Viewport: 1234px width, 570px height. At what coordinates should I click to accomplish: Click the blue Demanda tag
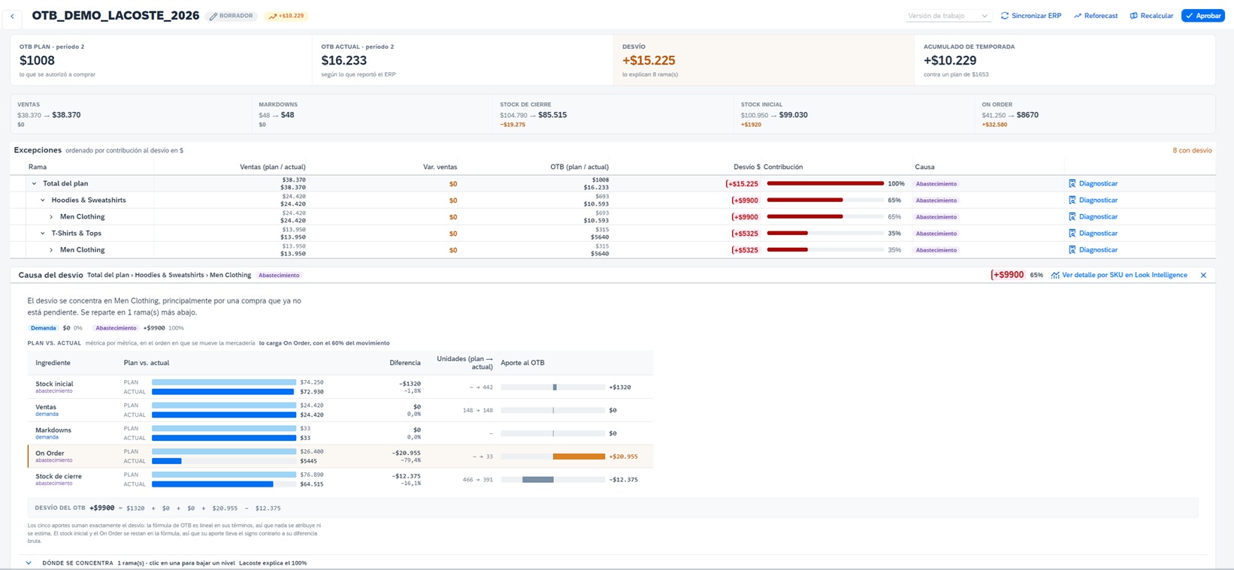(x=44, y=328)
